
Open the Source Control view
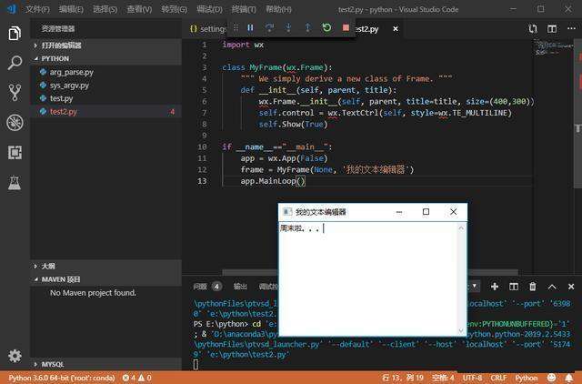[x=15, y=93]
